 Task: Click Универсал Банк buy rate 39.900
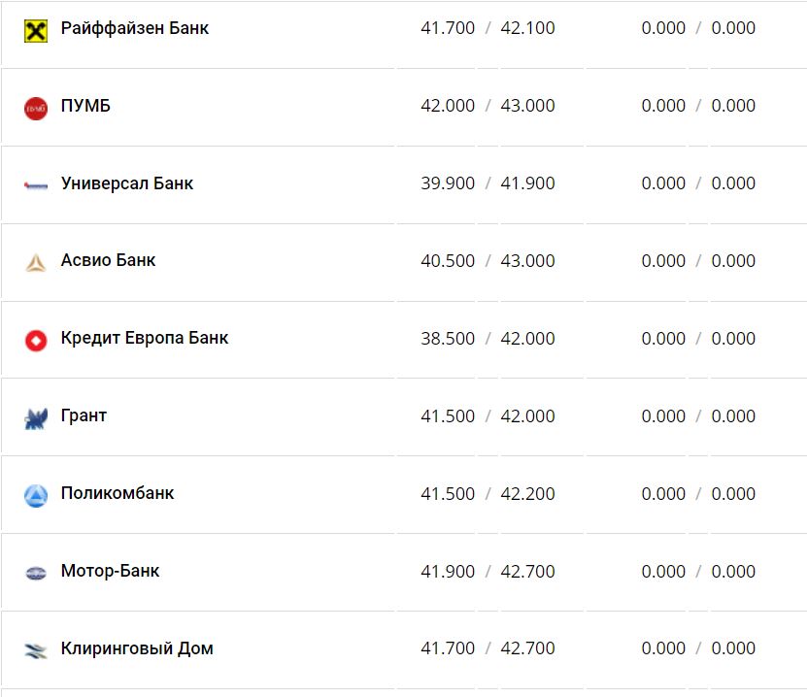[x=448, y=183]
